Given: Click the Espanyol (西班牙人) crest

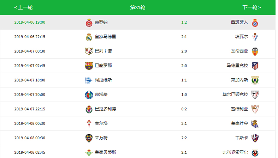Looking at the screenshot, I should click(255, 22).
